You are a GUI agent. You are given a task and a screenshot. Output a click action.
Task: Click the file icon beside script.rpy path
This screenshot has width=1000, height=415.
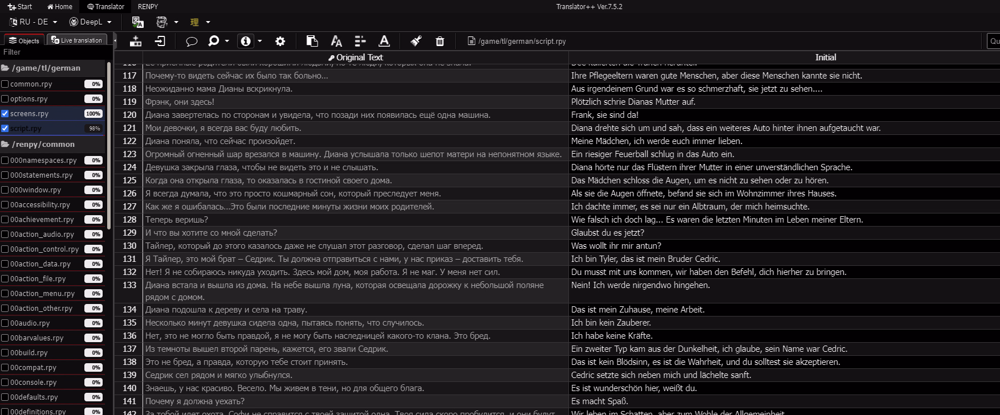click(x=471, y=41)
